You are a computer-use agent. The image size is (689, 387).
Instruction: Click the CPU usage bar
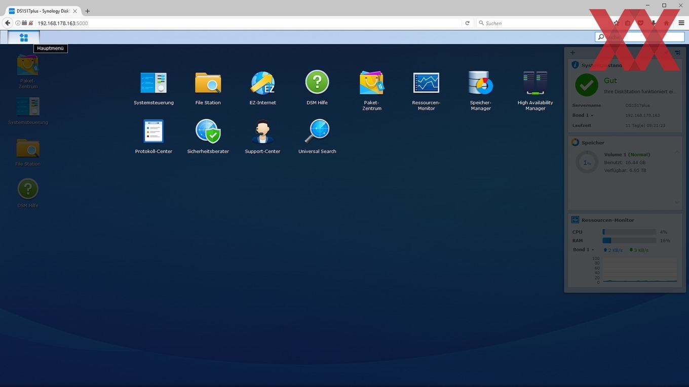pos(629,232)
